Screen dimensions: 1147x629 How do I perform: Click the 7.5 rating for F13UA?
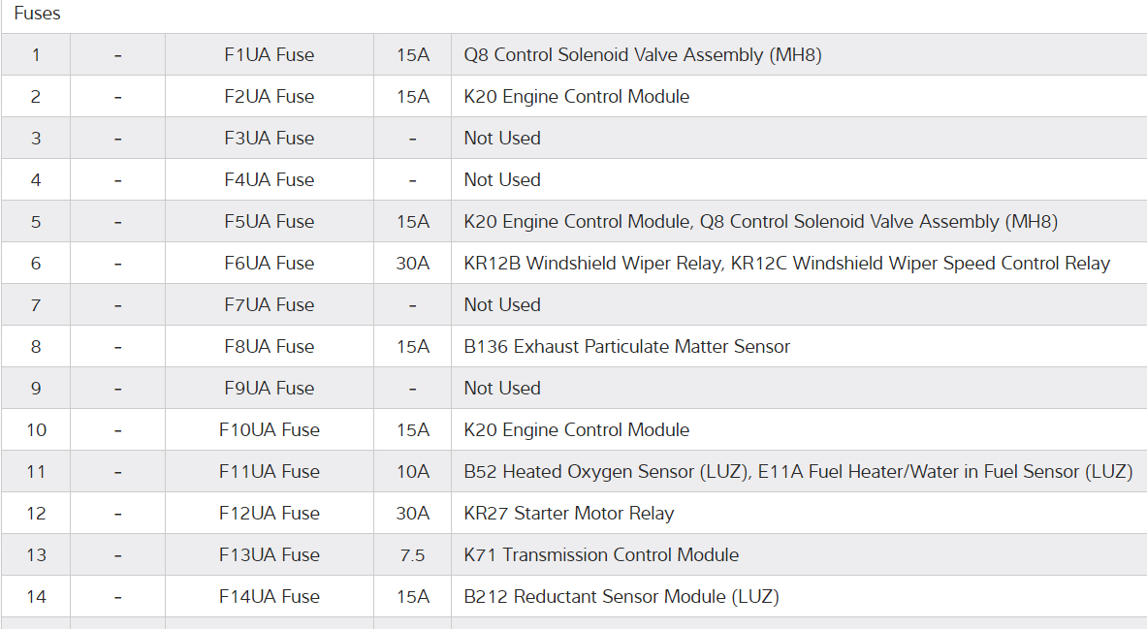(x=412, y=555)
